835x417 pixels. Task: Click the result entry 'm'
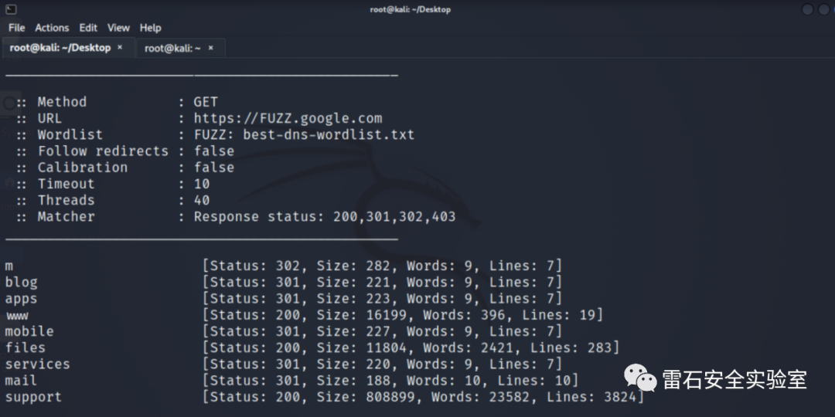(x=9, y=266)
